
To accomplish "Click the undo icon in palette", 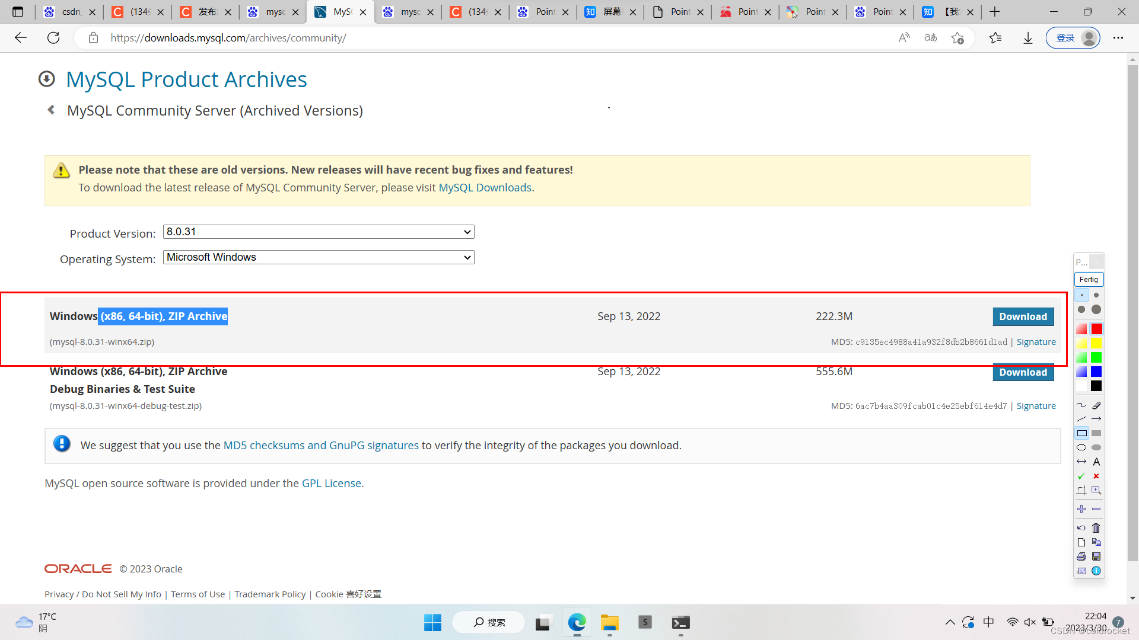I will pyautogui.click(x=1081, y=528).
